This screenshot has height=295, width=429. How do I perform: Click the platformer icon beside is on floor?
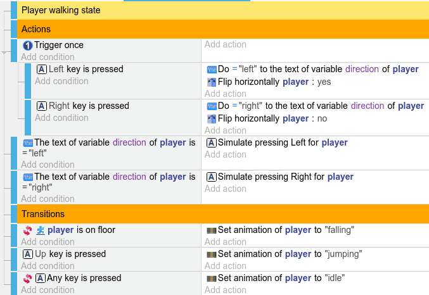pyautogui.click(x=41, y=230)
